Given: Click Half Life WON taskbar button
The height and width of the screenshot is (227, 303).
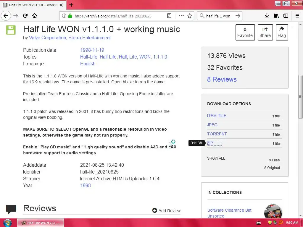Looking at the screenshot, I should coord(41,223).
